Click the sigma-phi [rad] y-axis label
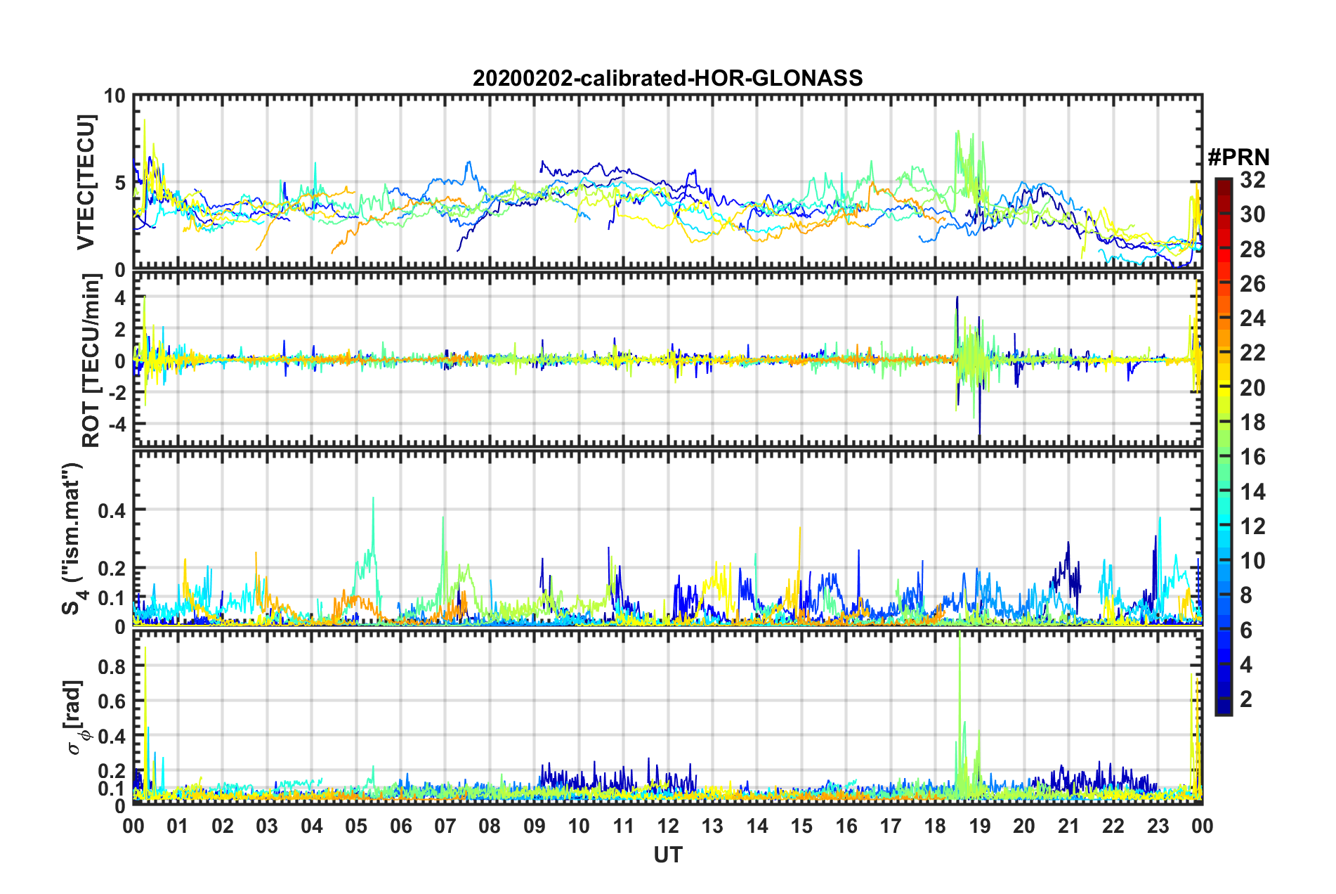1336x894 pixels. pyautogui.click(x=76, y=718)
